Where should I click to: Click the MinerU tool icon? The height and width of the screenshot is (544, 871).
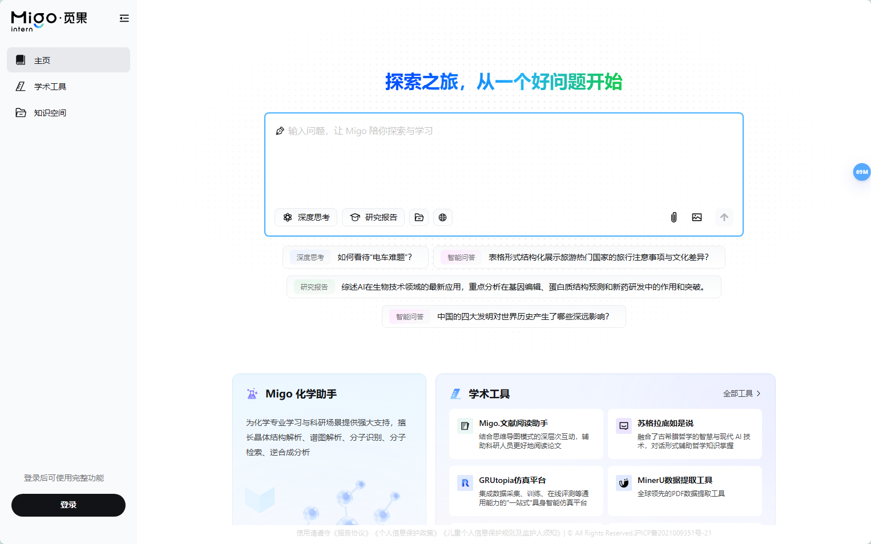(624, 483)
